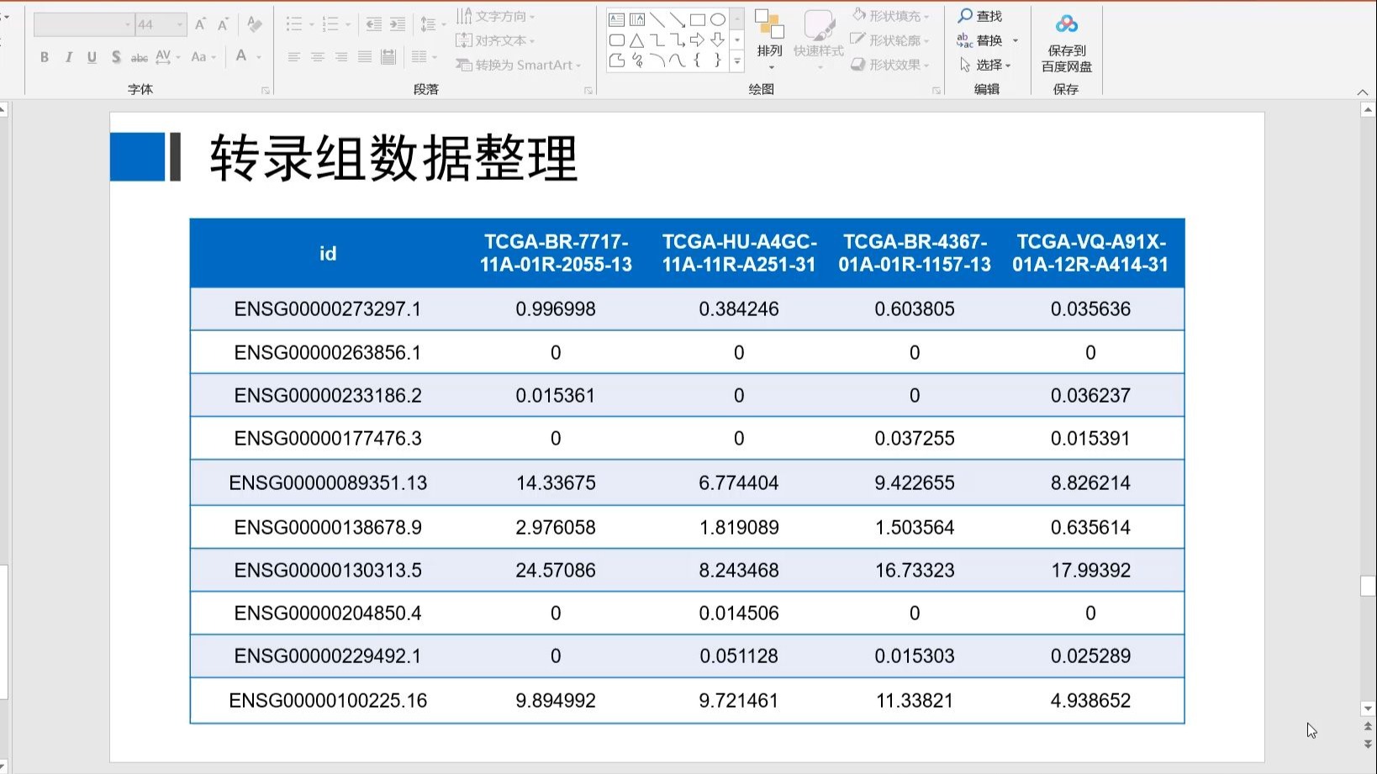
Task: Select the straight line shape
Action: tap(657, 19)
